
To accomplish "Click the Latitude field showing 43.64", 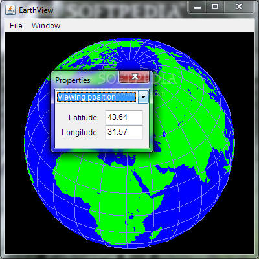I will pyautogui.click(x=124, y=117).
